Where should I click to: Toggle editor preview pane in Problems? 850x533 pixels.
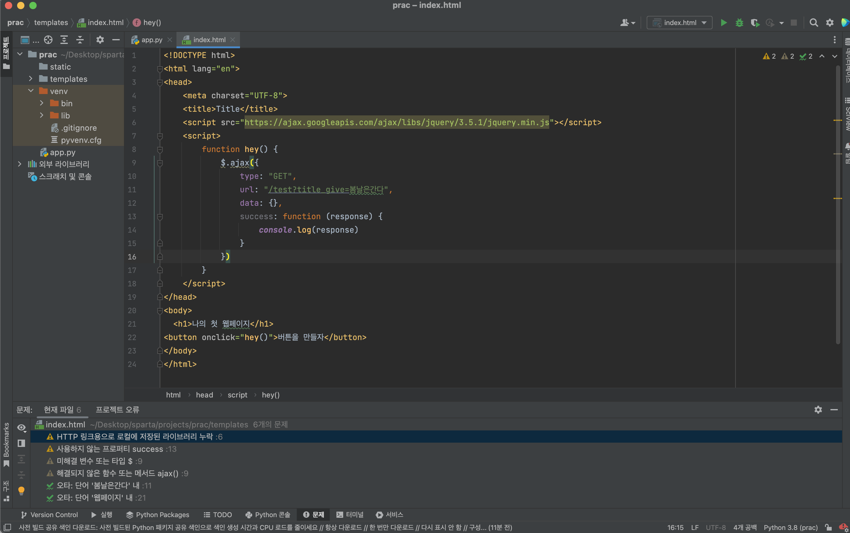click(21, 443)
